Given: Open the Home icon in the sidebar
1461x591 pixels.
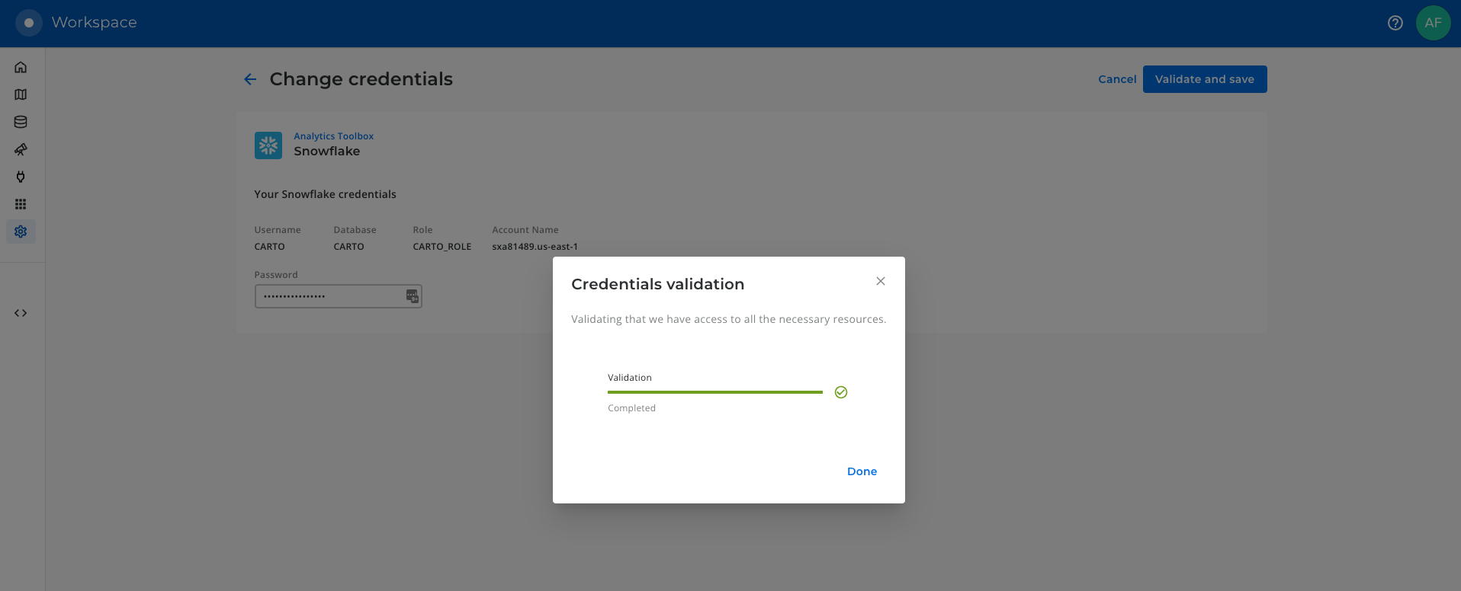Looking at the screenshot, I should (x=21, y=67).
